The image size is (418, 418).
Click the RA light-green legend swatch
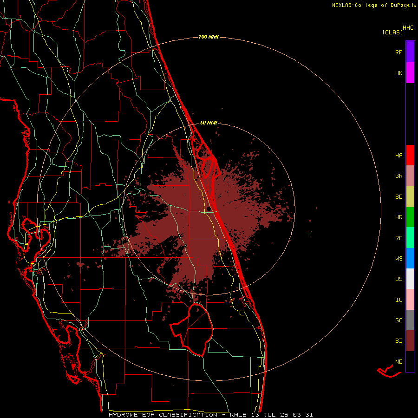point(410,238)
